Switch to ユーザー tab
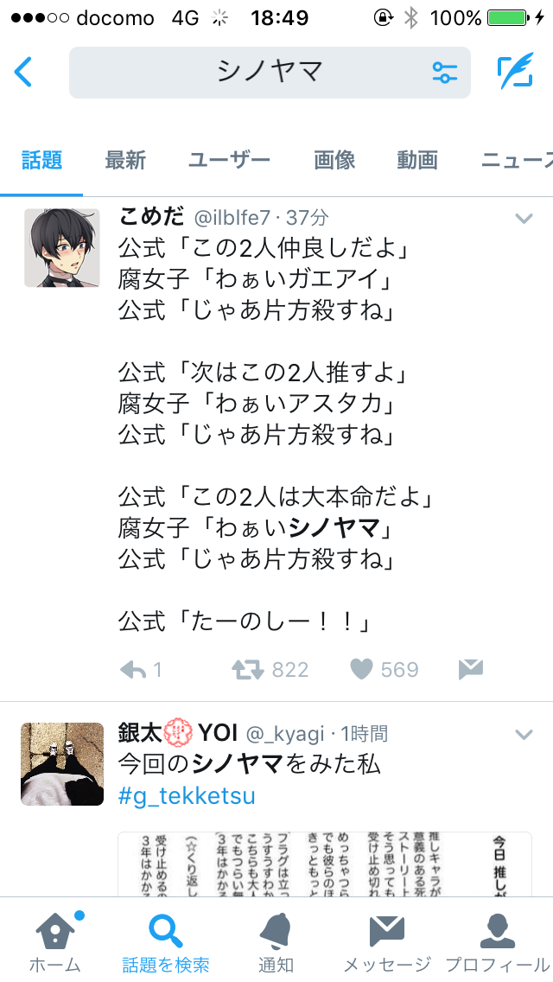553x982 pixels. 229,160
